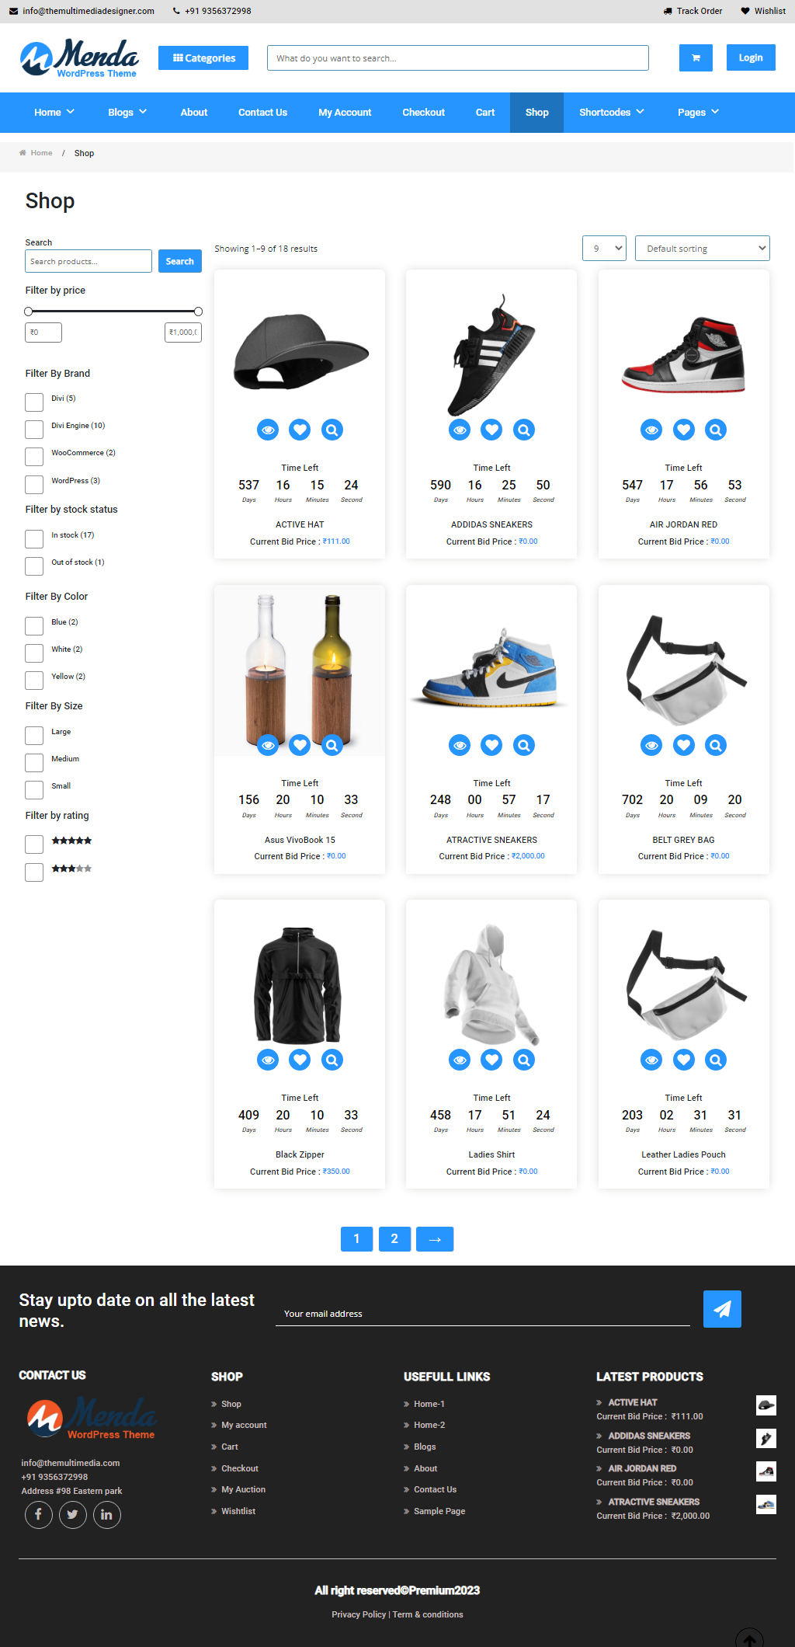This screenshot has width=795, height=1647.
Task: Click the shopping cart icon button
Action: point(696,58)
